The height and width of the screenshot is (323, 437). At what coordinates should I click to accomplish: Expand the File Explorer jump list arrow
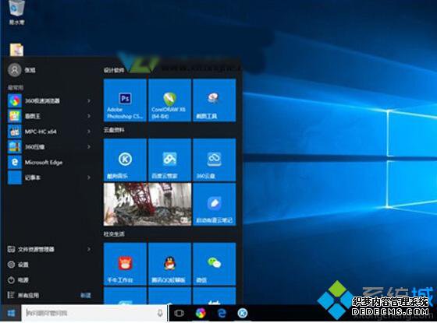pos(89,249)
